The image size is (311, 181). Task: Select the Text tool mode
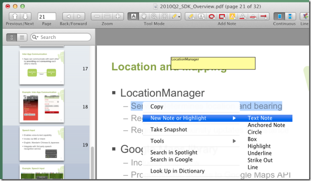tap(133, 16)
